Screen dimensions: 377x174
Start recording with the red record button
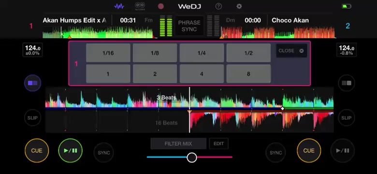click(161, 6)
